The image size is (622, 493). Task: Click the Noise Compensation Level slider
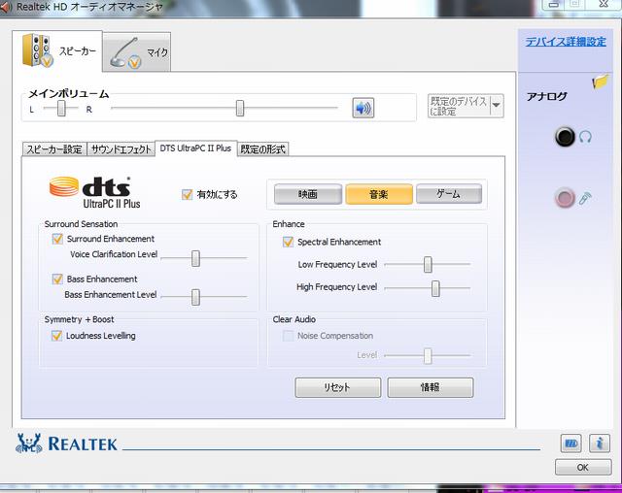(428, 355)
